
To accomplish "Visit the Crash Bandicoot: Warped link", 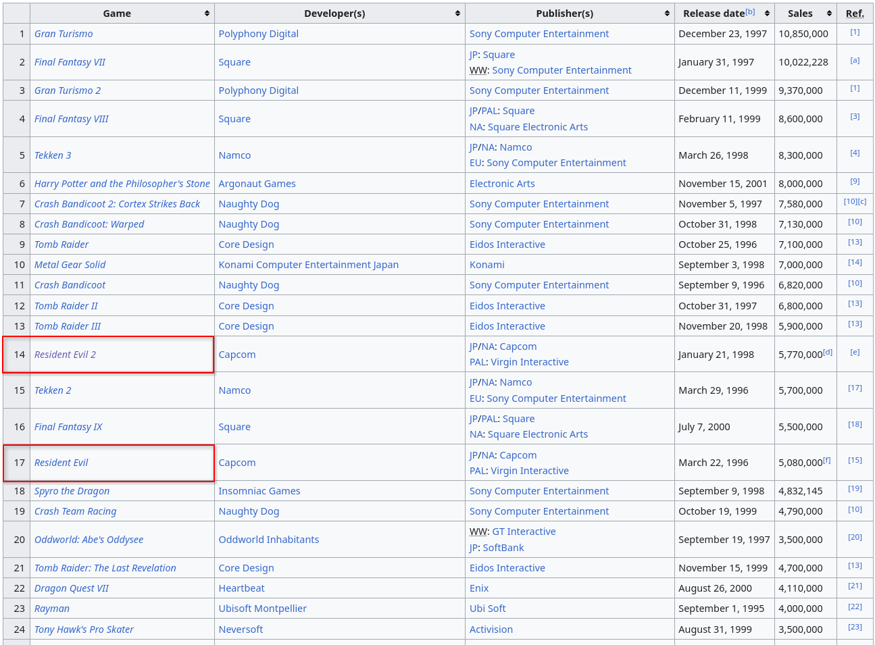I will coord(89,224).
